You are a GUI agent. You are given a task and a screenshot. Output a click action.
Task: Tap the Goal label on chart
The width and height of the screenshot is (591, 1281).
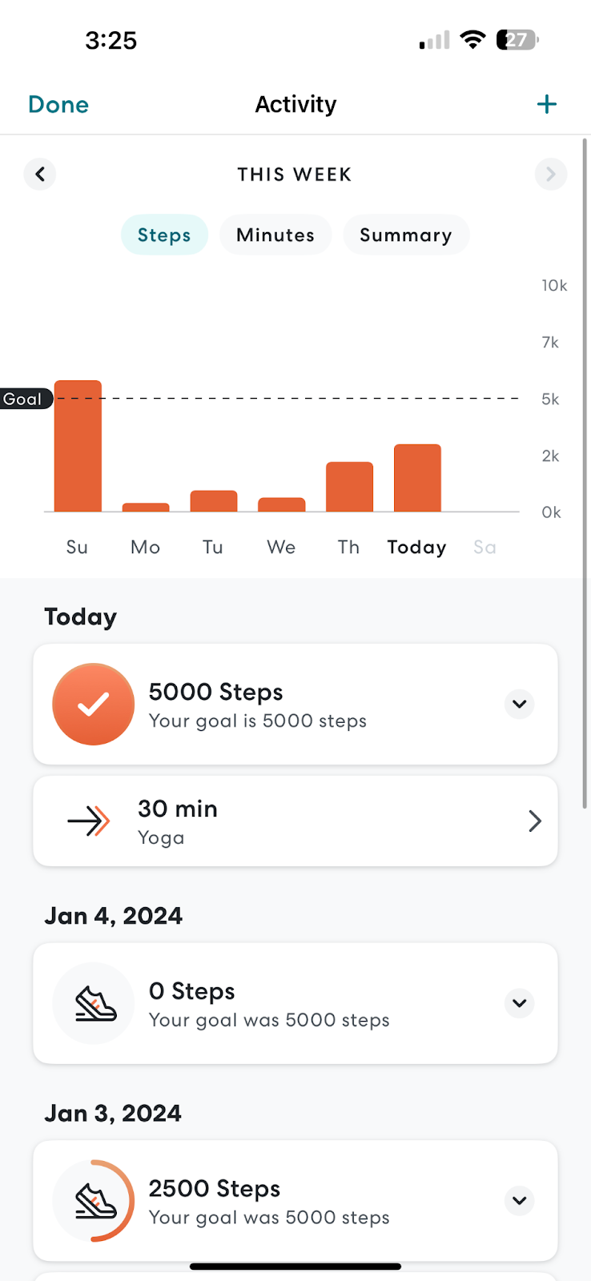point(24,399)
